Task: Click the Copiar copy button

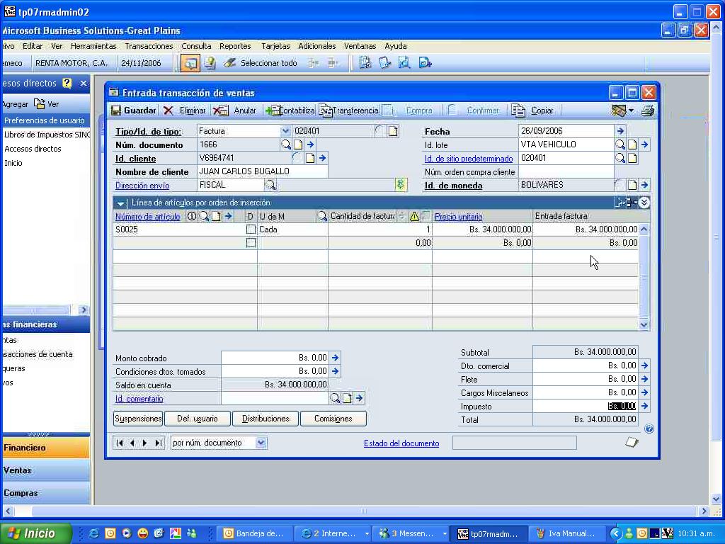Action: tap(532, 110)
